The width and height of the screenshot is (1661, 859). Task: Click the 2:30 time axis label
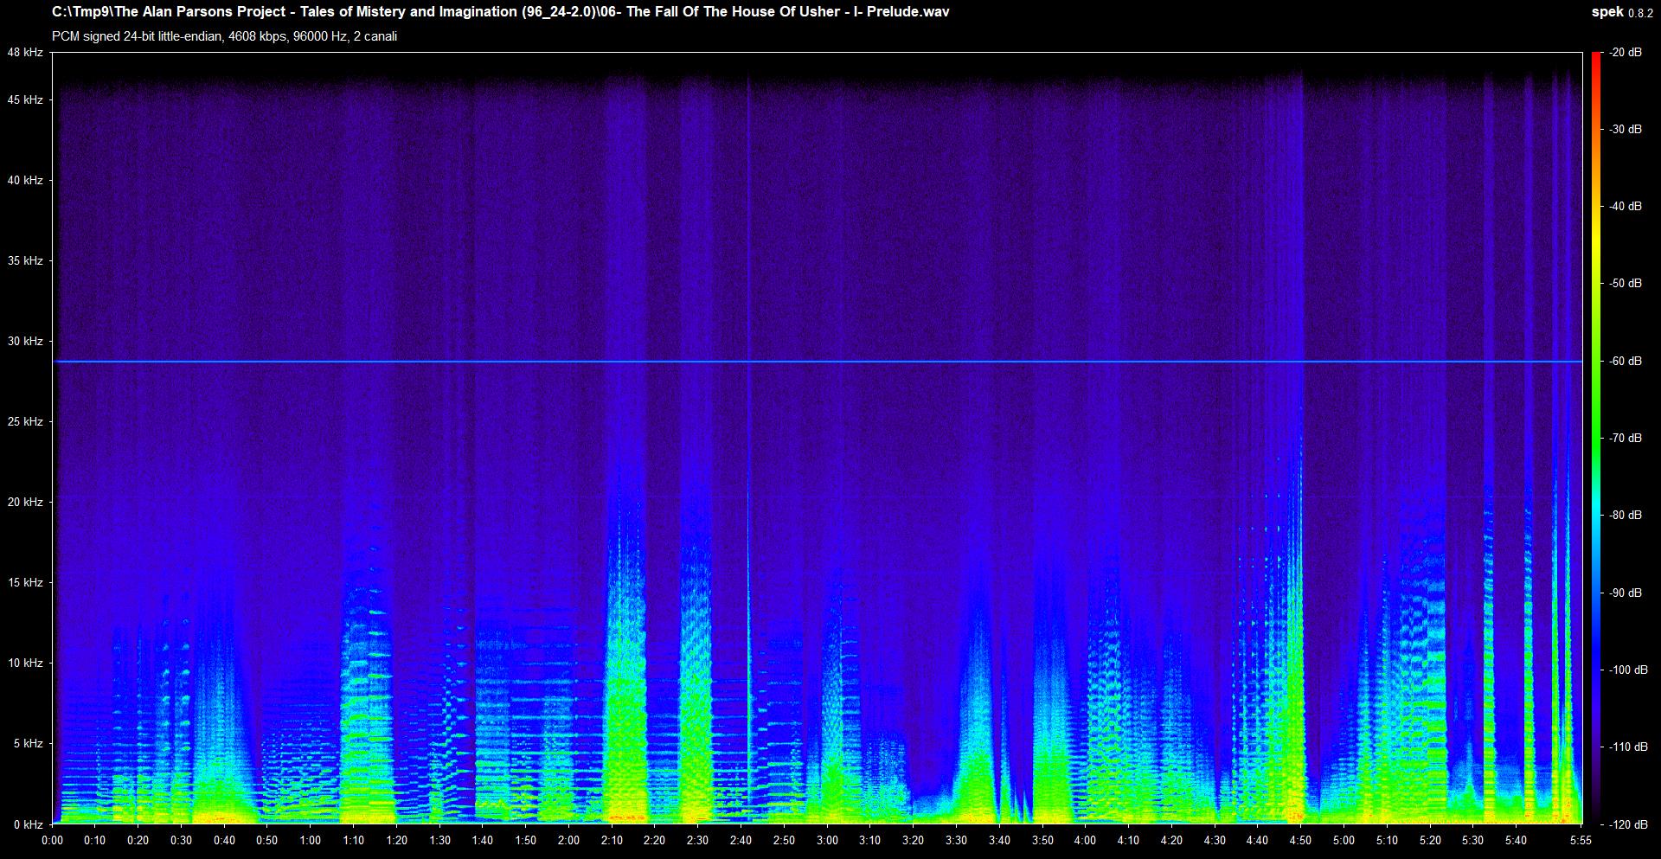pyautogui.click(x=697, y=841)
